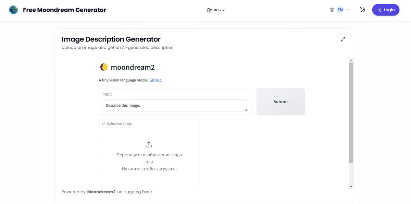
Task: Click the login arrow icon
Action: 379,10
